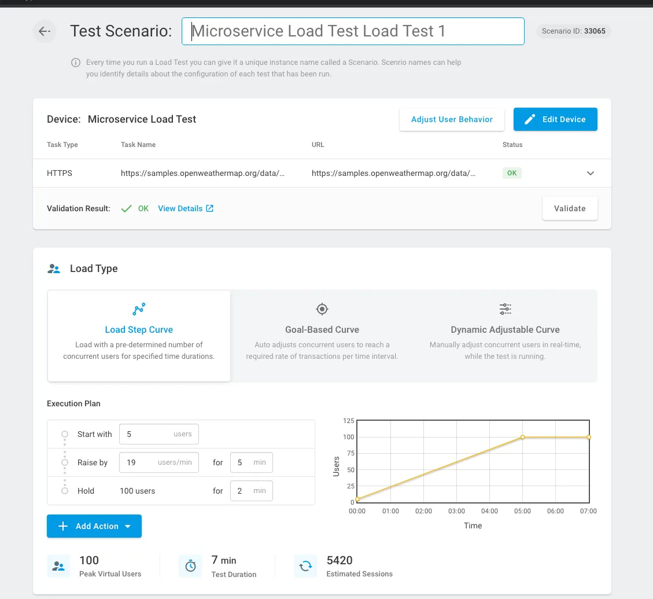Click the Scenario ID: 33065 badge
The image size is (653, 599).
point(573,31)
